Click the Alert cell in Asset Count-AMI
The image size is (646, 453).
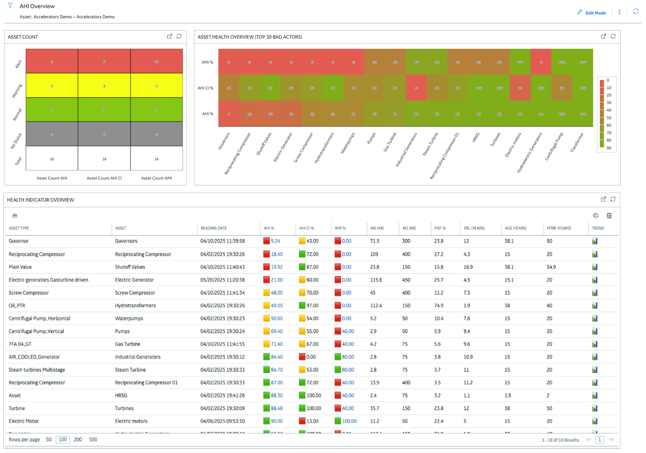click(x=157, y=61)
